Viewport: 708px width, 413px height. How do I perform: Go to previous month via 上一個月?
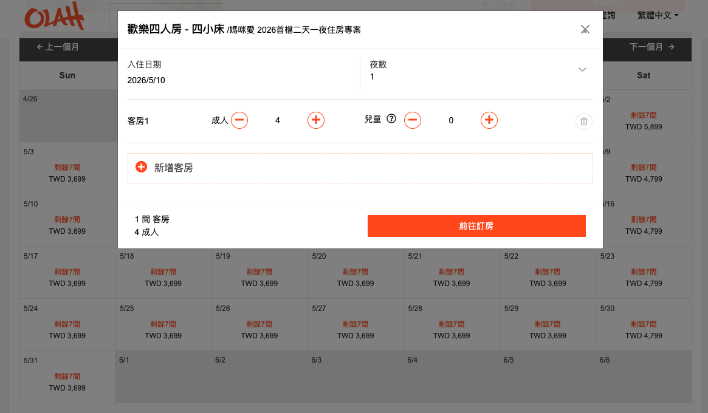[58, 47]
